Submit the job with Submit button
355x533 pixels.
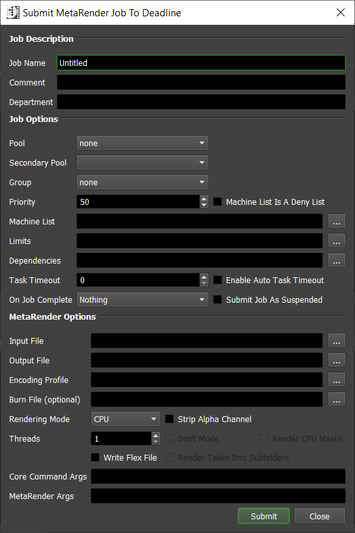click(x=264, y=516)
